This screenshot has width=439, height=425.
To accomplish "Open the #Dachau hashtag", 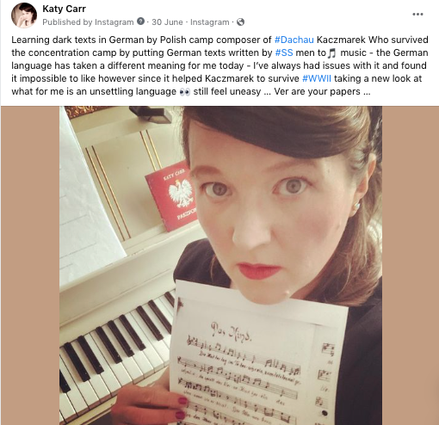I will pyautogui.click(x=294, y=40).
